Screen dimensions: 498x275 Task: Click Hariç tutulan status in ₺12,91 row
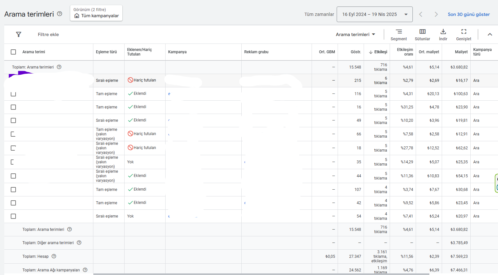tap(142, 134)
